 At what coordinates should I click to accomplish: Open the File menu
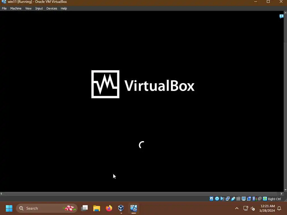[4, 8]
